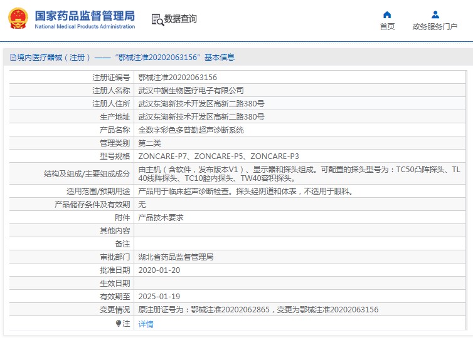Select product name 全数字彩色多普勒超声诊断系统
The width and height of the screenshot is (473, 338).
[x=191, y=130]
